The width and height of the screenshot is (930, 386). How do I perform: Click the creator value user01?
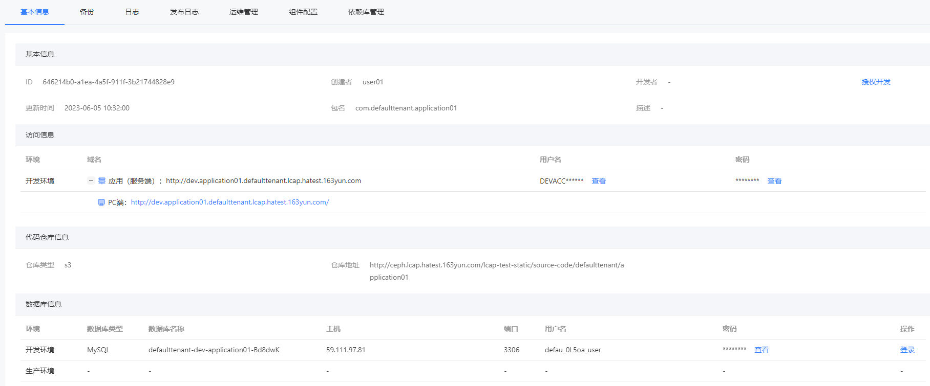(373, 82)
